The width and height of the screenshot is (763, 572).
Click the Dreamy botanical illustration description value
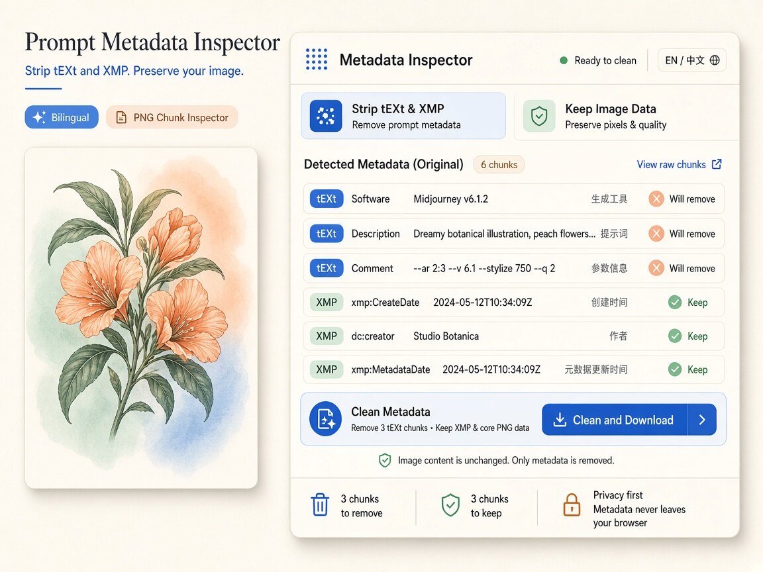[x=504, y=234]
